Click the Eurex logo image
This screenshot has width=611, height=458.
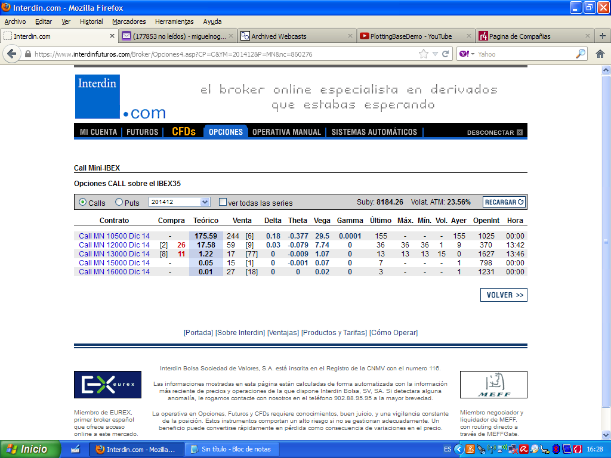107,385
